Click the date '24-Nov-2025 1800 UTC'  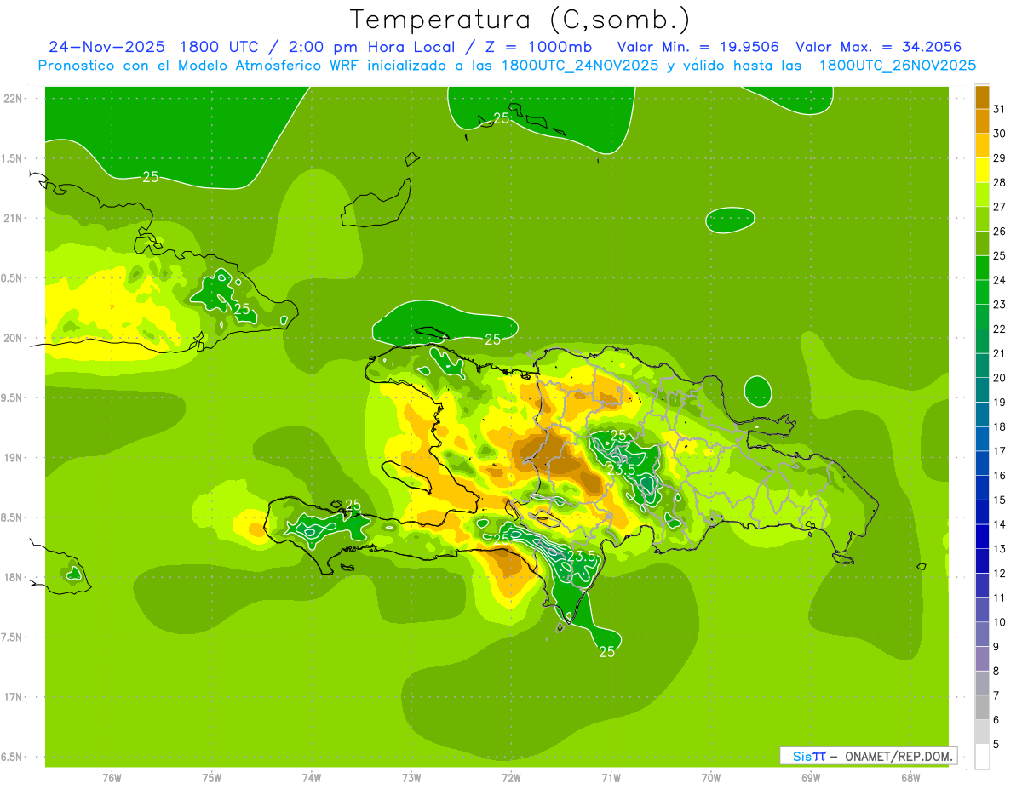pyautogui.click(x=153, y=46)
